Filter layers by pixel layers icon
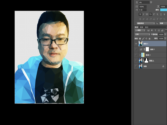The width and height of the screenshot is (167, 125). [148, 30]
